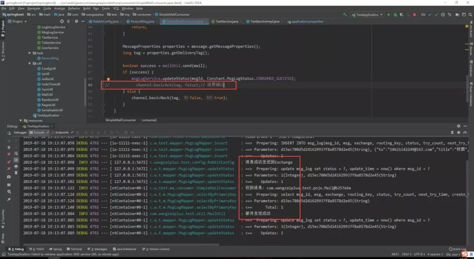The image size is (474, 259).
Task: Open debug panel settings gear
Action: 459,126
